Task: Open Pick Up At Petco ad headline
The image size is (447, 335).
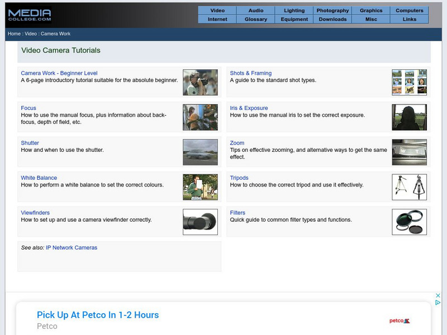Action: coord(98,315)
